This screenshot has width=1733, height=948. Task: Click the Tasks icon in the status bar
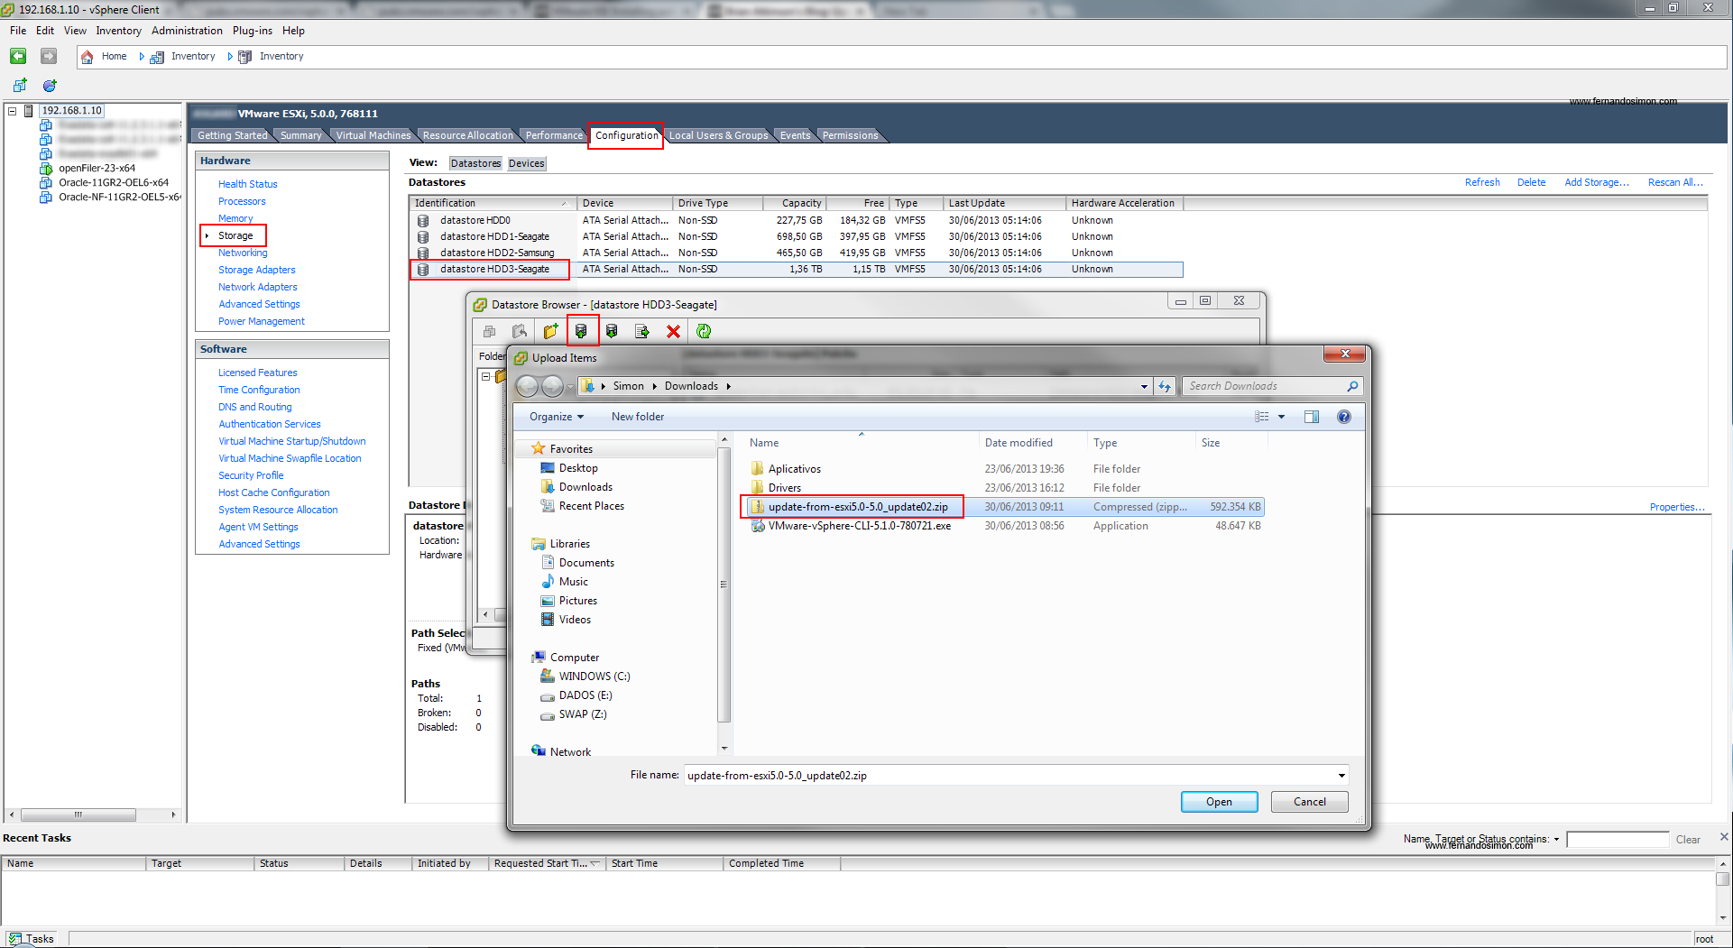pos(14,939)
